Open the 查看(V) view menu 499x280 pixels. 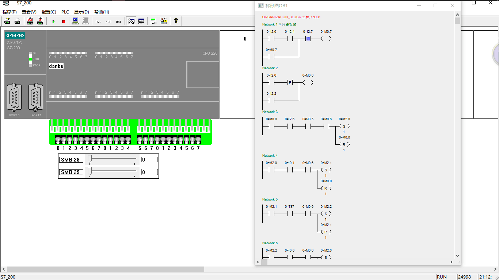click(x=30, y=12)
